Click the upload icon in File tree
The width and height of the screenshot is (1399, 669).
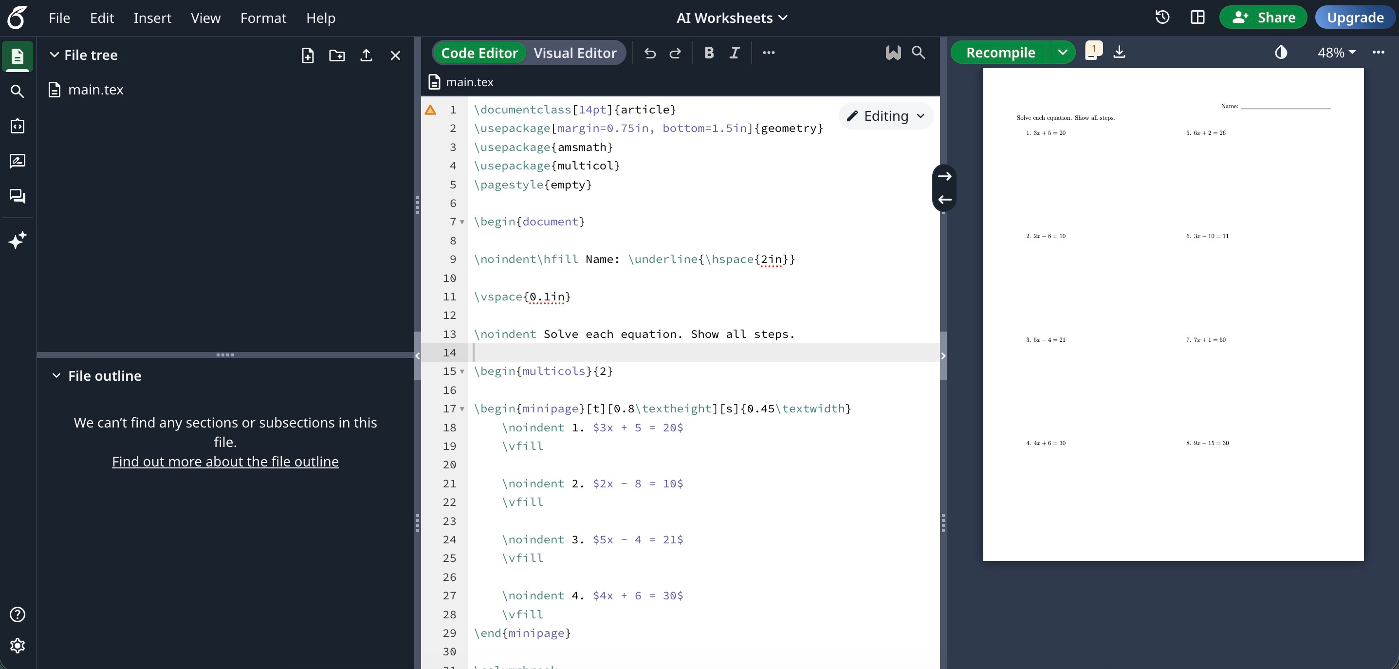[x=366, y=56]
